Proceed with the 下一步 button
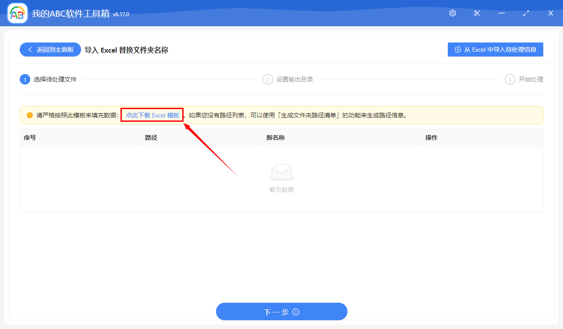Image resolution: width=563 pixels, height=329 pixels. (x=281, y=312)
